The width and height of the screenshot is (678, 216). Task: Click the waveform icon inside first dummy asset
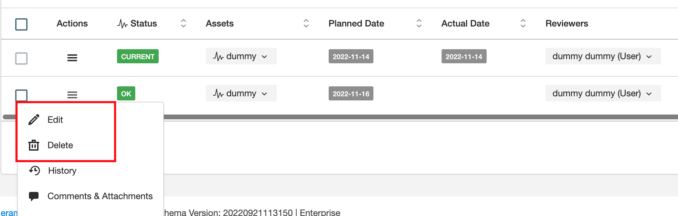[218, 56]
